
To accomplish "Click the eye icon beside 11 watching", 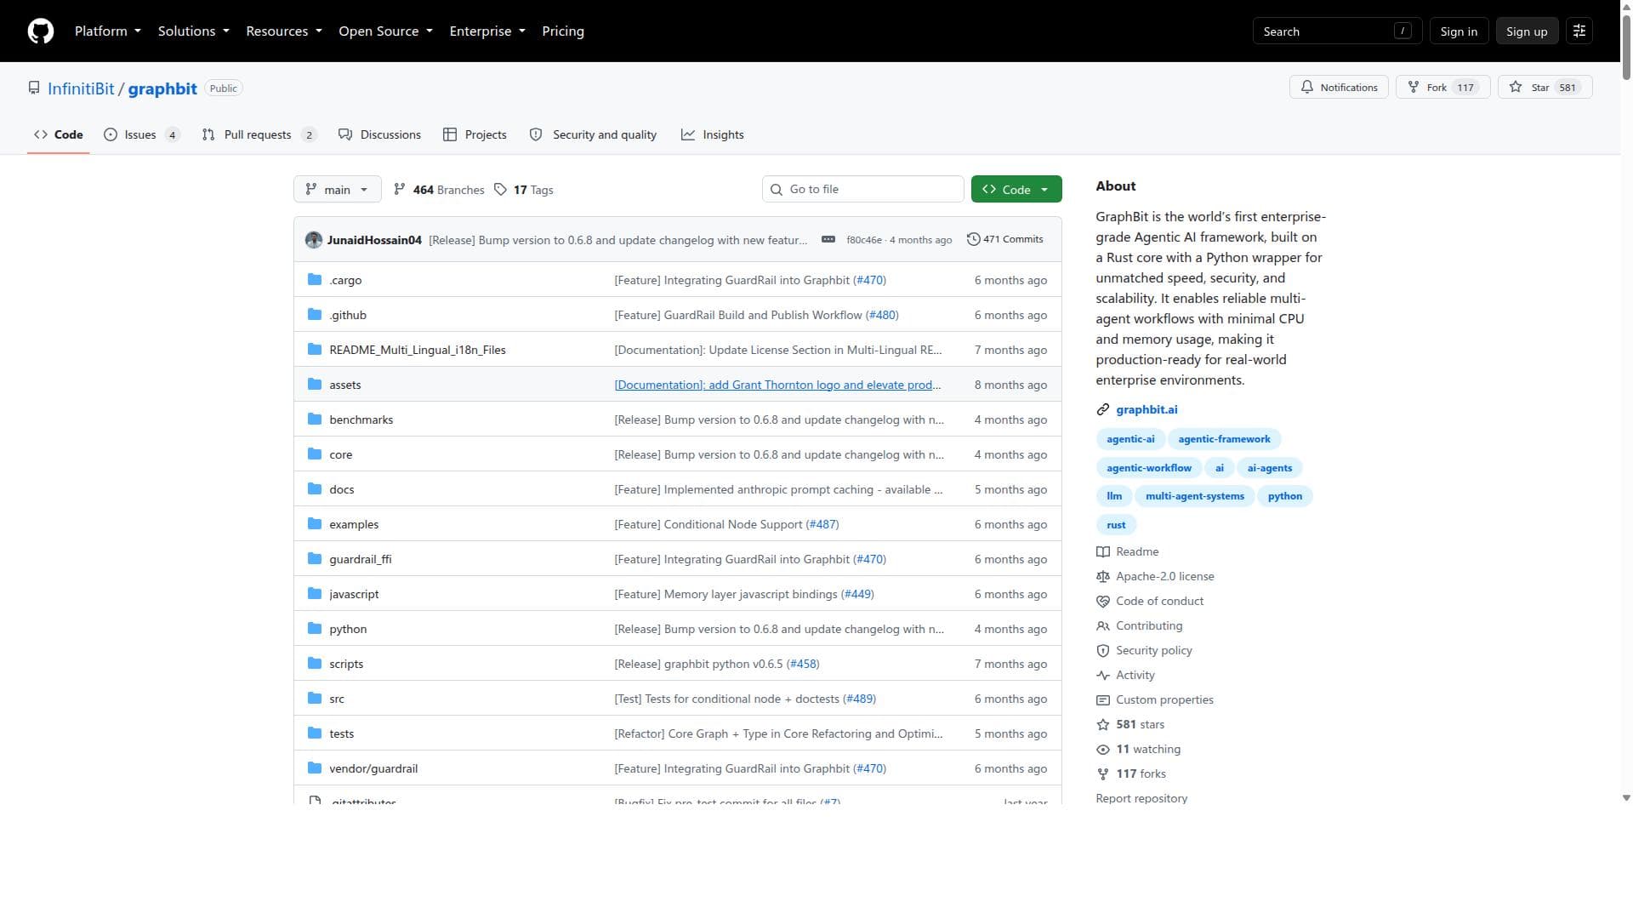I will 1103,750.
